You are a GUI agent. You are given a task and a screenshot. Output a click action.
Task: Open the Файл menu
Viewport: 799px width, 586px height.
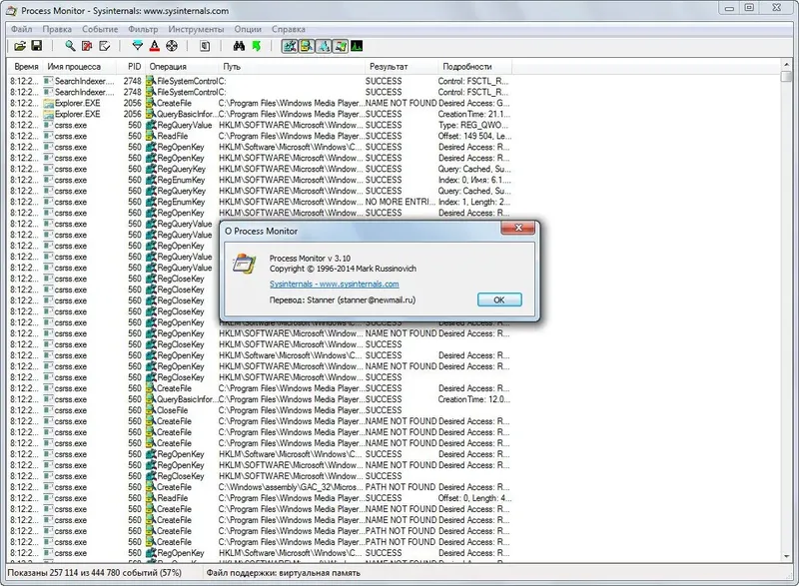(21, 29)
